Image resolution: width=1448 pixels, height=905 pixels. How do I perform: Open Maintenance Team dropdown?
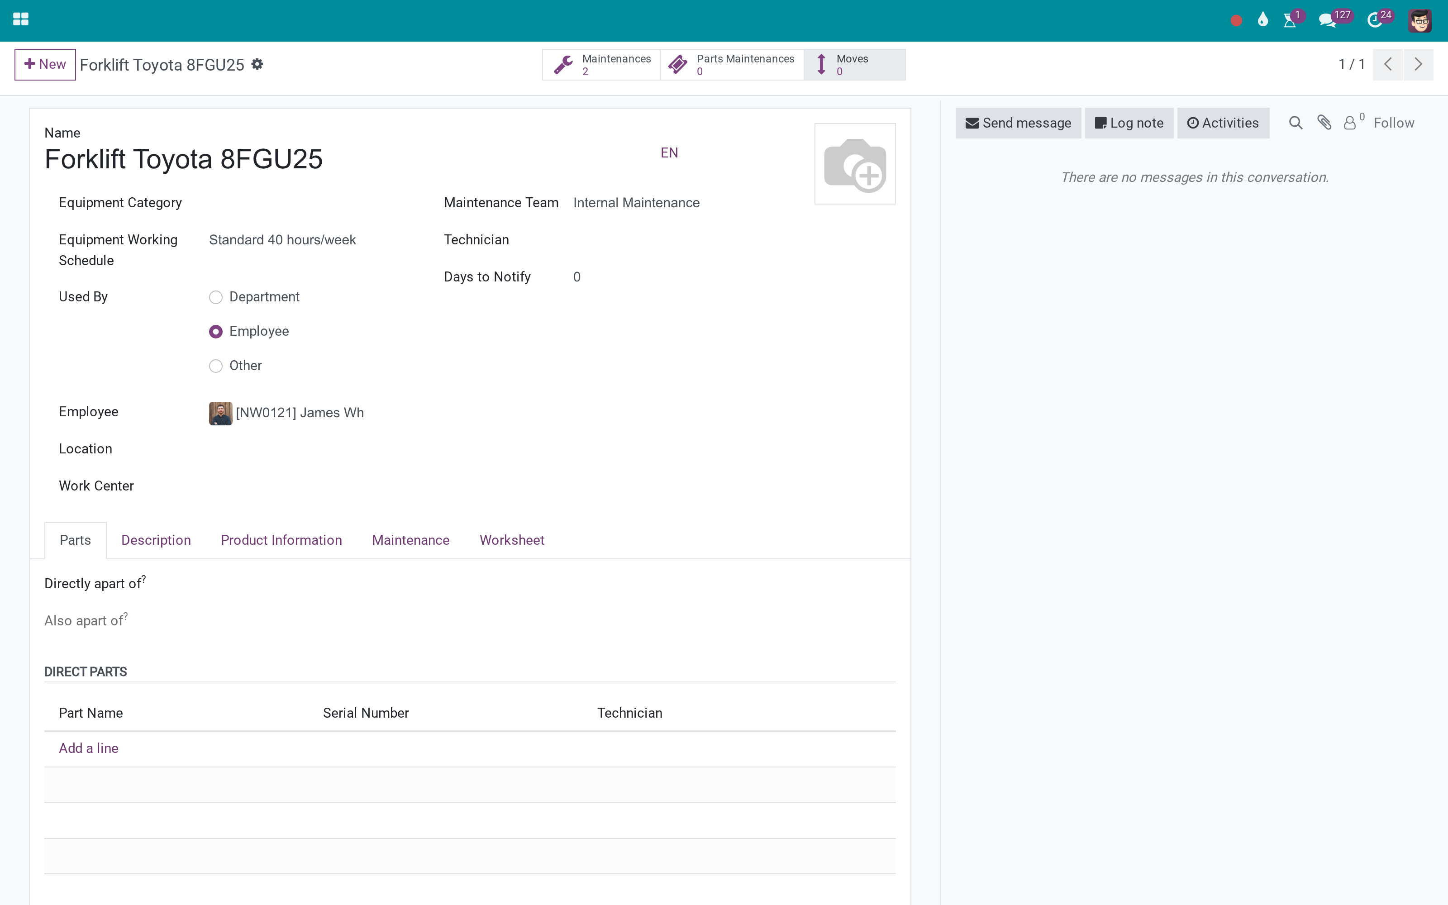click(685, 204)
